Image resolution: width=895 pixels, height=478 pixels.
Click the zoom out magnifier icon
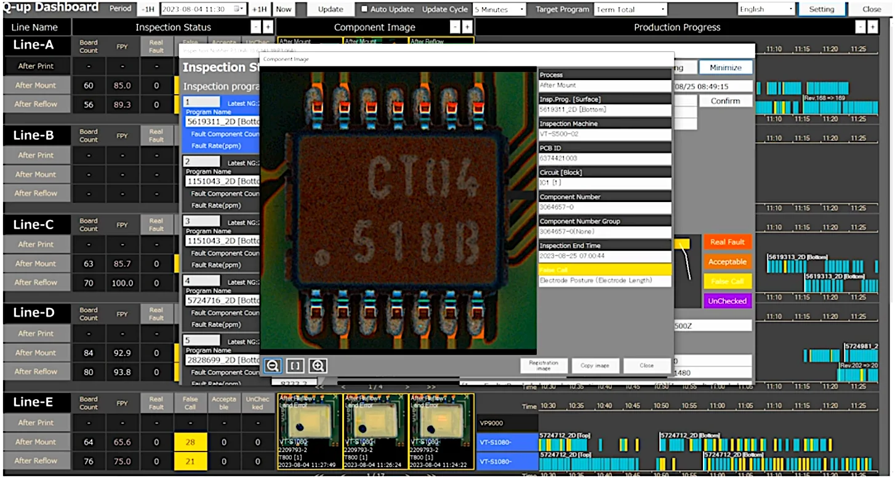[x=273, y=365]
